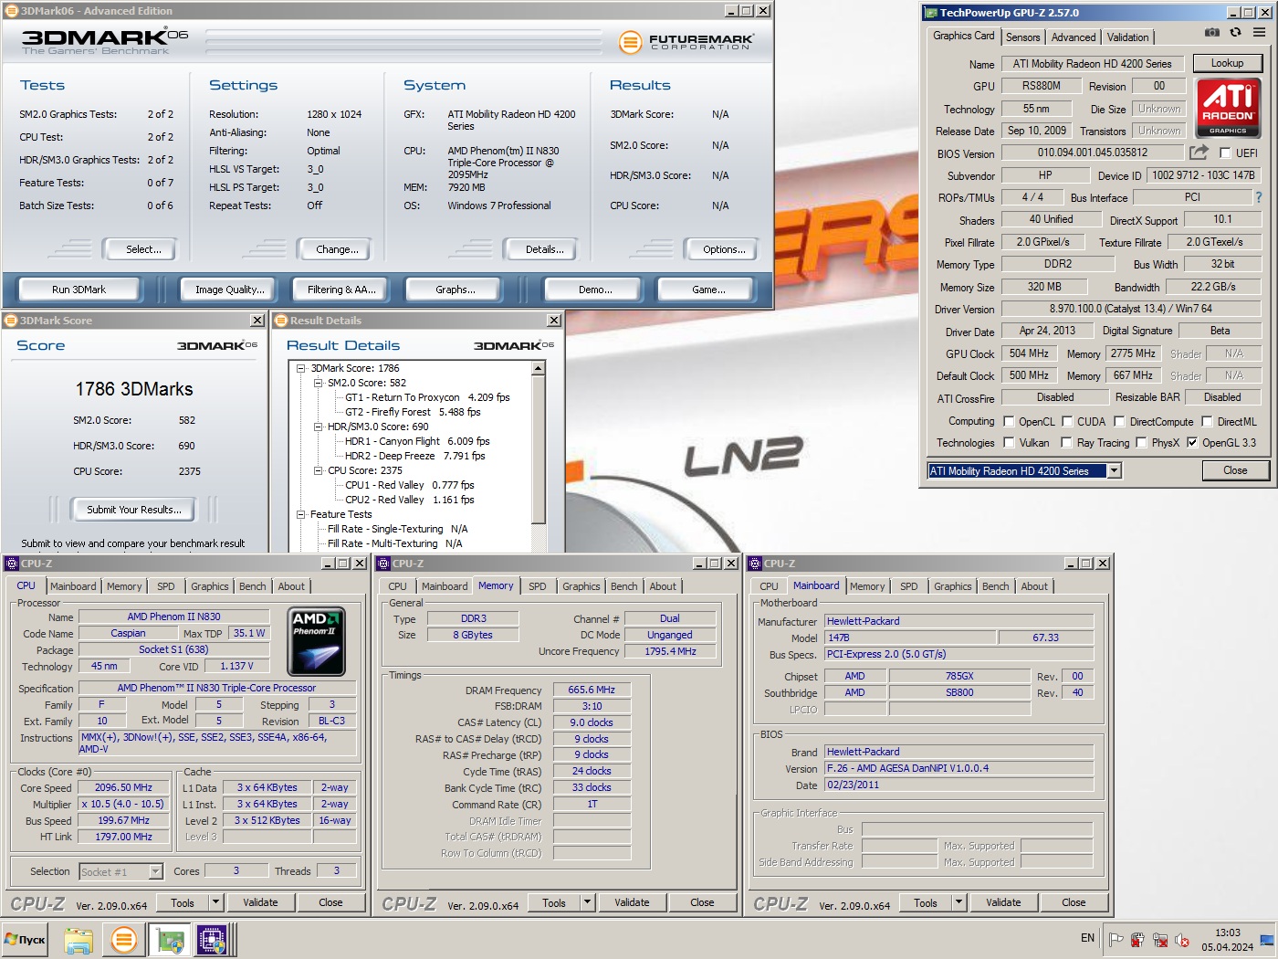Open Bench tab in the CPU-Z Memory-tab window
1278x959 pixels.
click(624, 586)
